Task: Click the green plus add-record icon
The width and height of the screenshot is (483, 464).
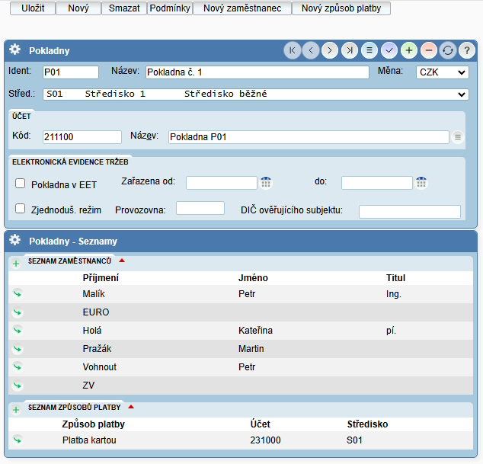Action: (x=409, y=50)
